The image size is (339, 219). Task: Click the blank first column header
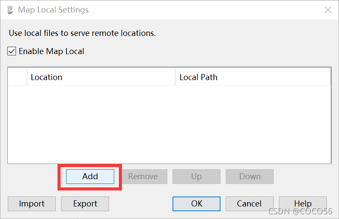(17, 77)
